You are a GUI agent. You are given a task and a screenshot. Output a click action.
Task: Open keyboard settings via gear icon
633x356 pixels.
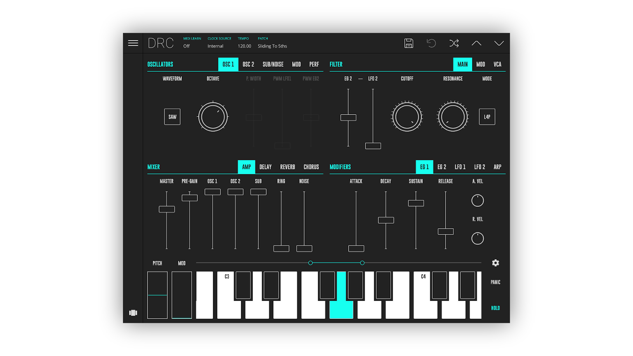coord(495,263)
